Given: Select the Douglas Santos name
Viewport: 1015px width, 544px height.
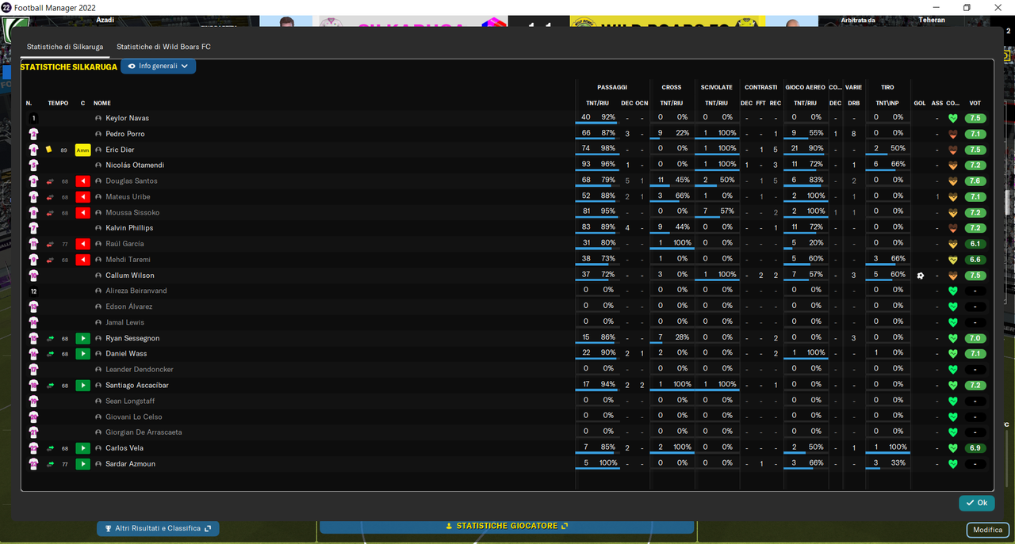Looking at the screenshot, I should 131,181.
